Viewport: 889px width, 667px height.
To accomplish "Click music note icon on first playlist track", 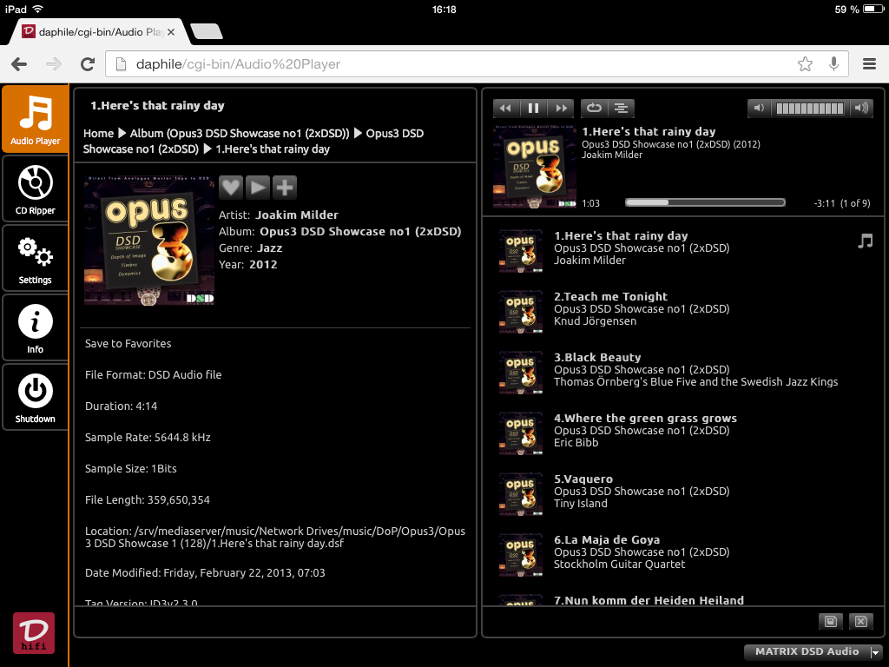I will coord(866,241).
